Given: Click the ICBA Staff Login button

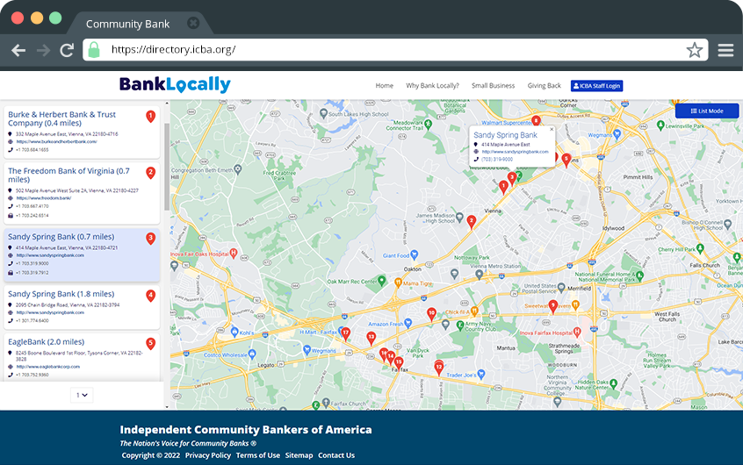Looking at the screenshot, I should click(596, 86).
